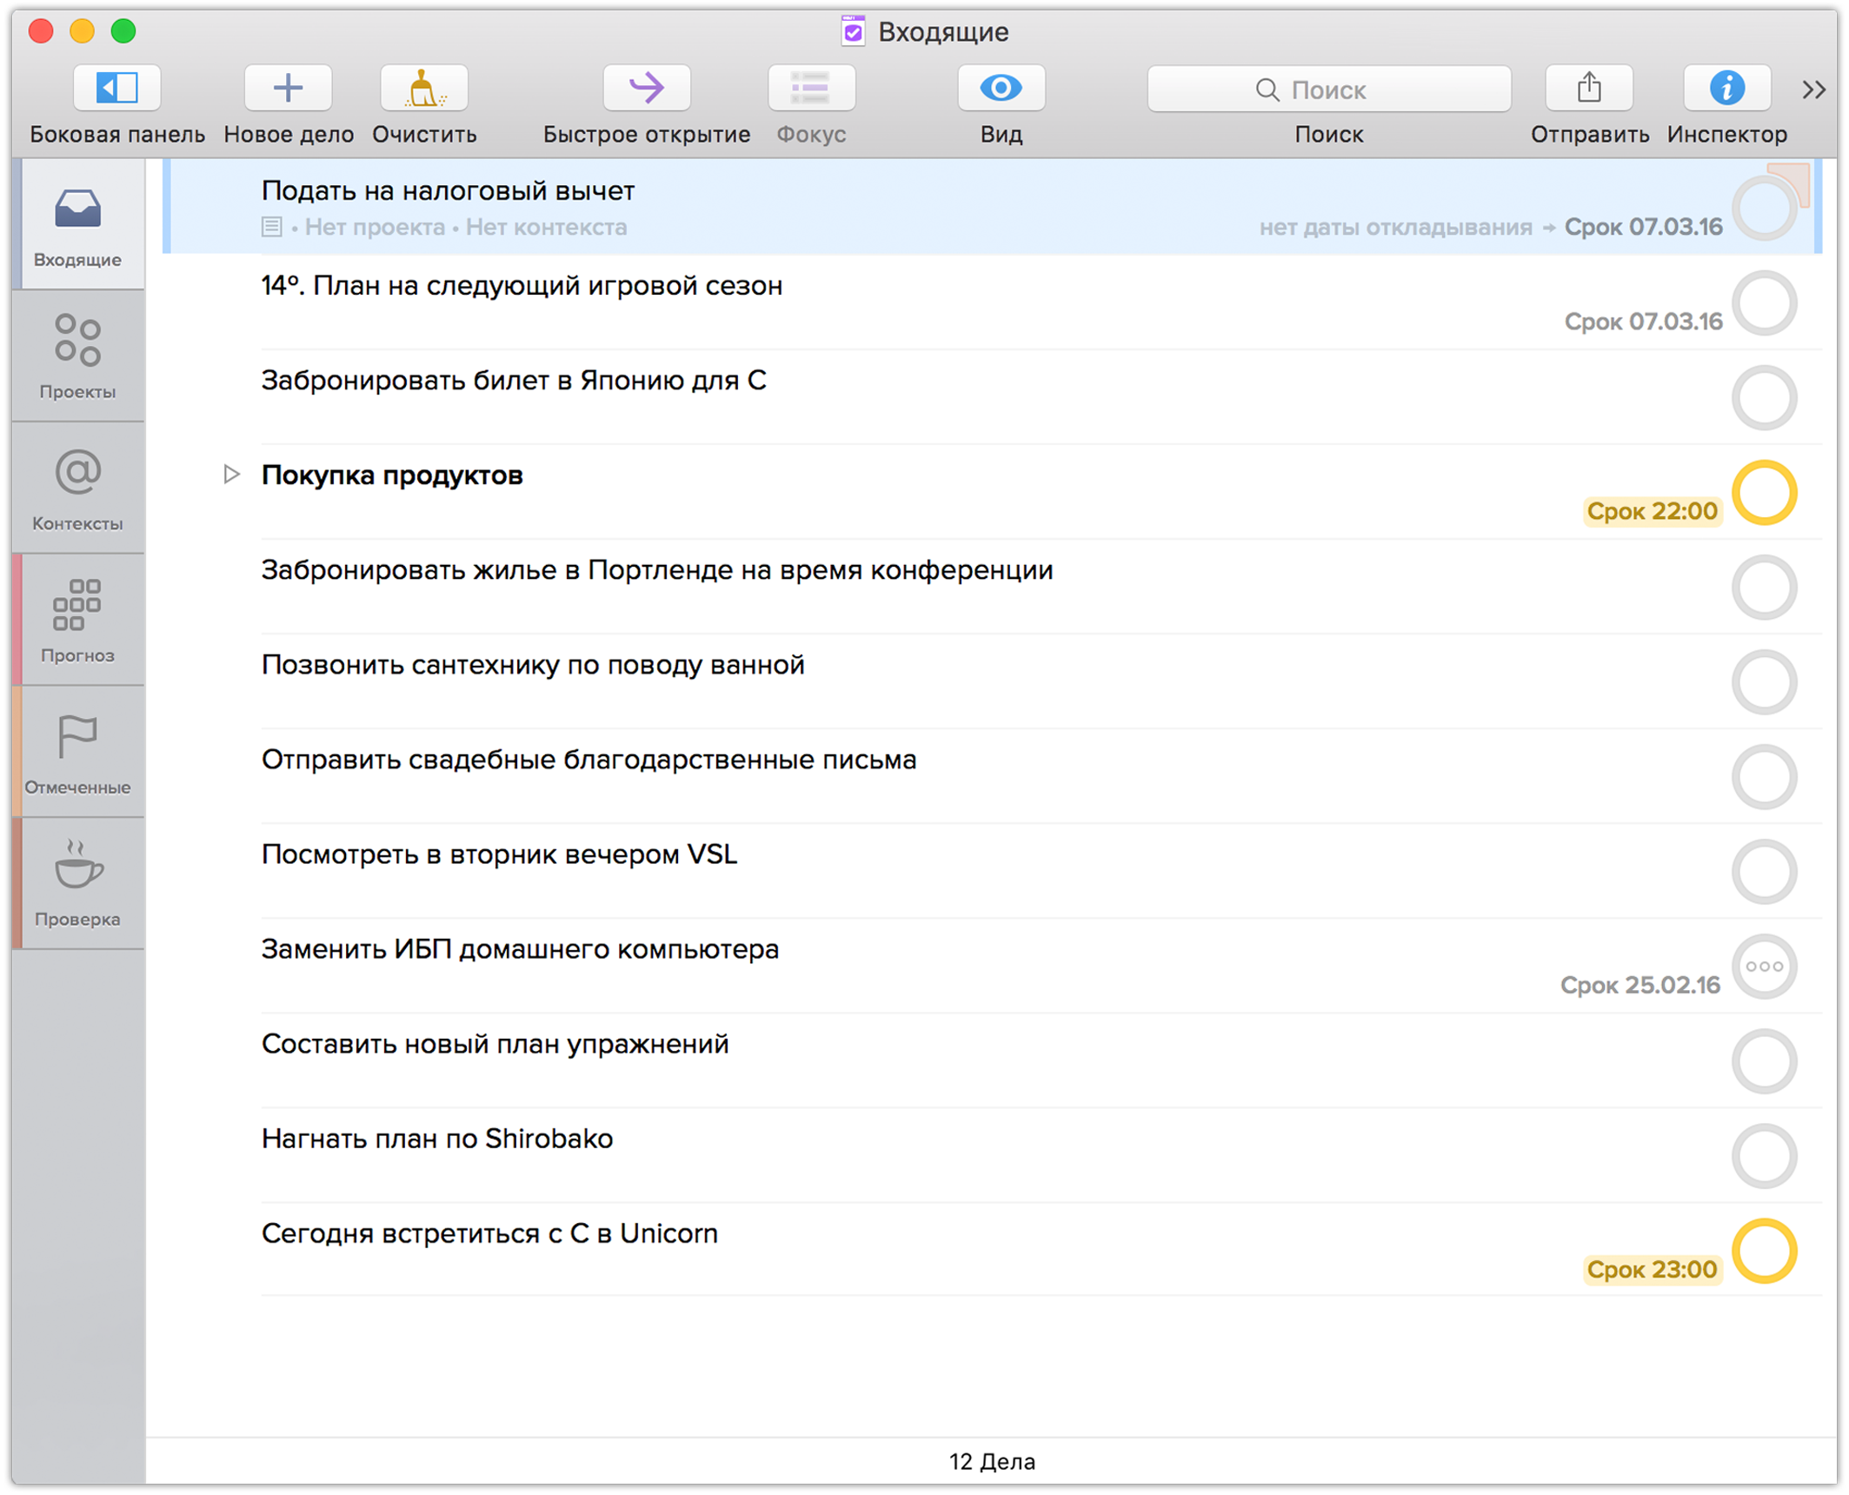Open the Входящие inbox tab

[x=78, y=225]
